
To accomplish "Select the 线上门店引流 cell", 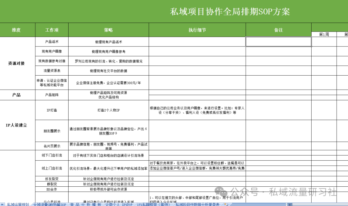I will [x=52, y=168].
